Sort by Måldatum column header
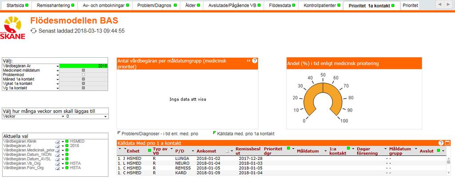Viewport: 455px width, 179px height. pos(307,151)
